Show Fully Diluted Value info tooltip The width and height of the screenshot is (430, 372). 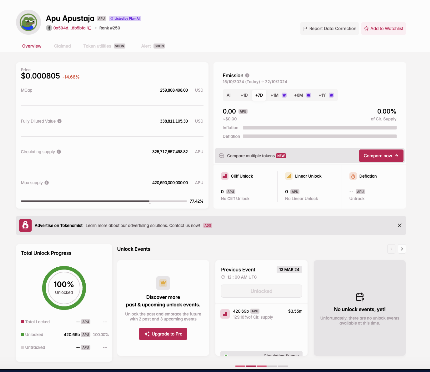pyautogui.click(x=60, y=121)
